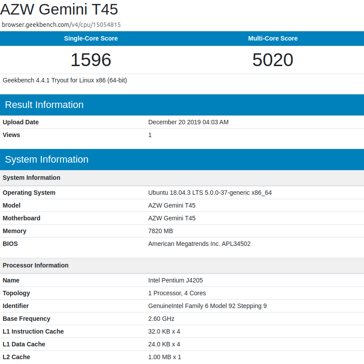This screenshot has height=364, width=364.
Task: Click the Single-Core Score column header
Action: click(x=91, y=38)
